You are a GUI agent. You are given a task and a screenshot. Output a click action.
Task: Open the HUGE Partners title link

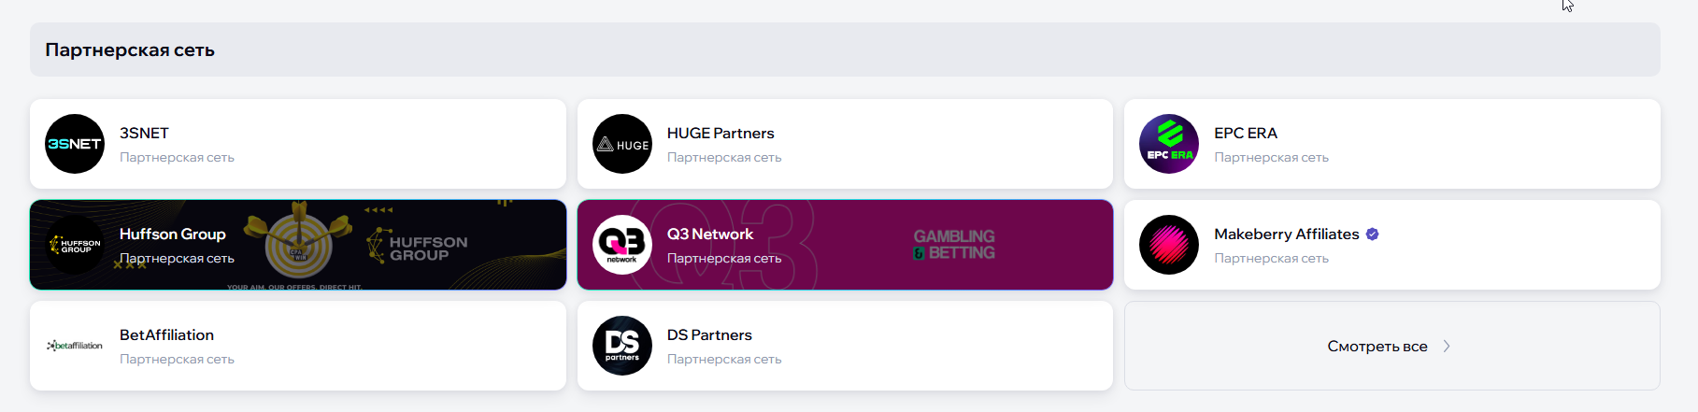coord(721,134)
